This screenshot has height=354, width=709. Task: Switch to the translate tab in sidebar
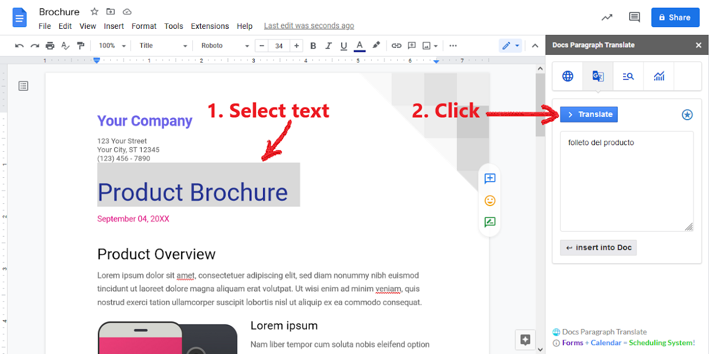coord(598,76)
